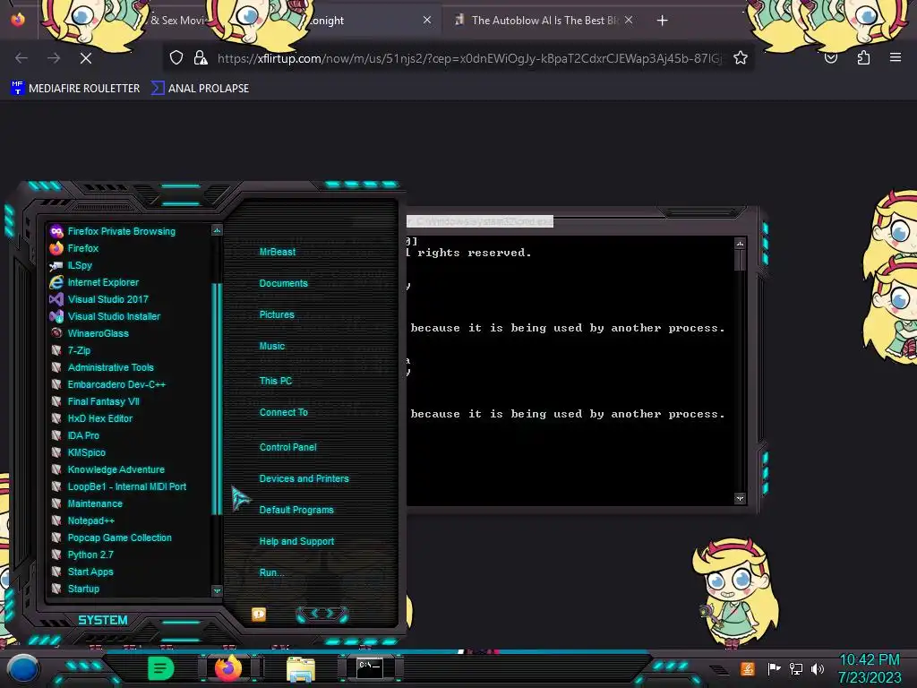Click the Pocket save icon
The image size is (917, 688).
pyautogui.click(x=831, y=57)
